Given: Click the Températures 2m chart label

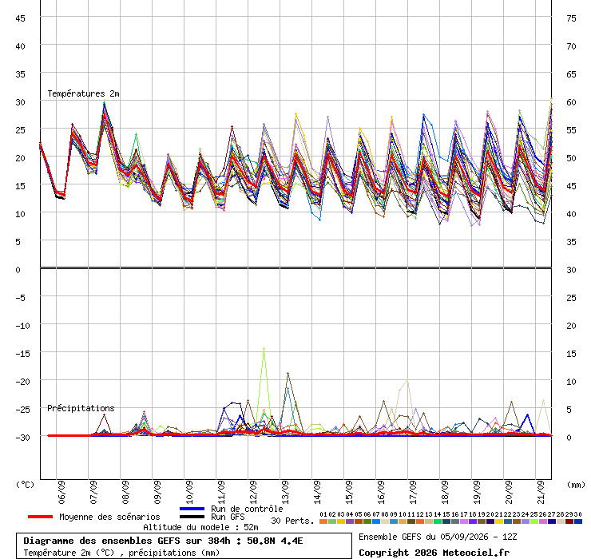Looking at the screenshot, I should coord(83,93).
